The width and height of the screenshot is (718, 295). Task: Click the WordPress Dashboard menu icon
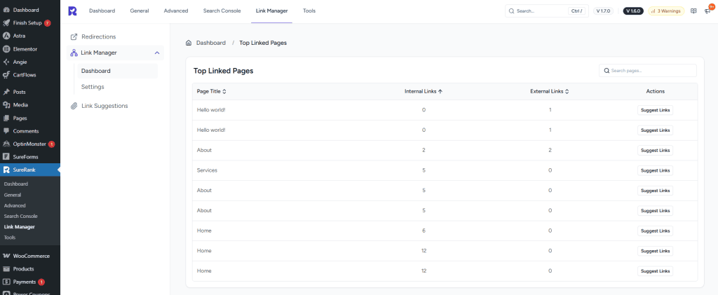6,10
